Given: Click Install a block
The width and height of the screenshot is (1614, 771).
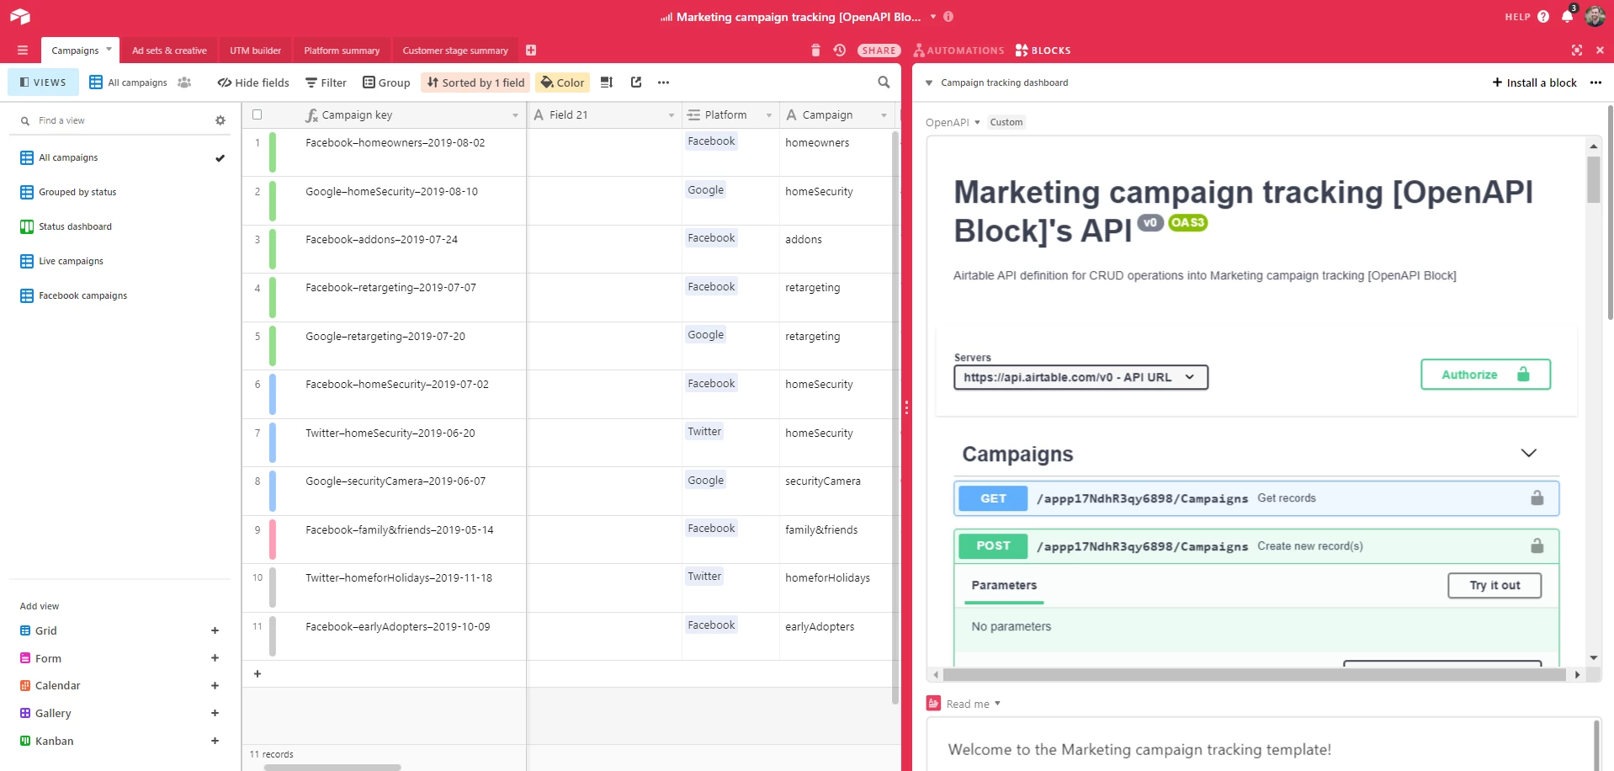Looking at the screenshot, I should (1534, 82).
